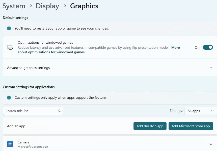Open the All apps filter dropdown

tap(201, 111)
